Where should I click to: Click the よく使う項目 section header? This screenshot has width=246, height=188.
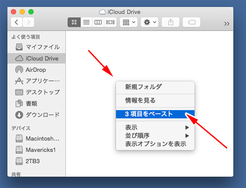tap(26, 37)
